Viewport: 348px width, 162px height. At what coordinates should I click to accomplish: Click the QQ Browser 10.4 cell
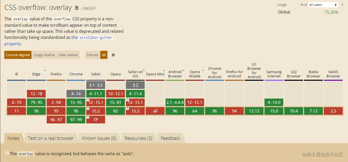pyautogui.click(x=294, y=111)
